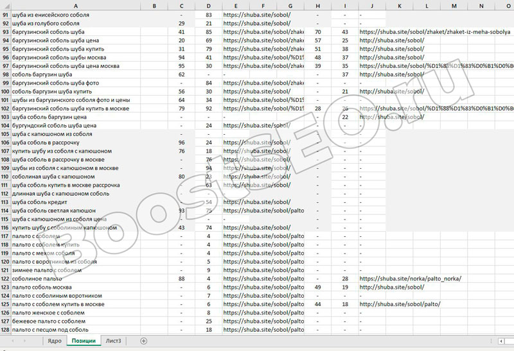Click the previous sheet navigation arrow

(x=13, y=341)
